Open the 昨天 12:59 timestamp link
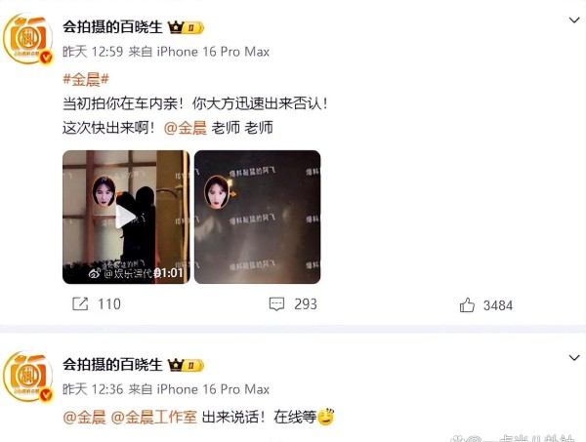586x442 pixels. (93, 52)
